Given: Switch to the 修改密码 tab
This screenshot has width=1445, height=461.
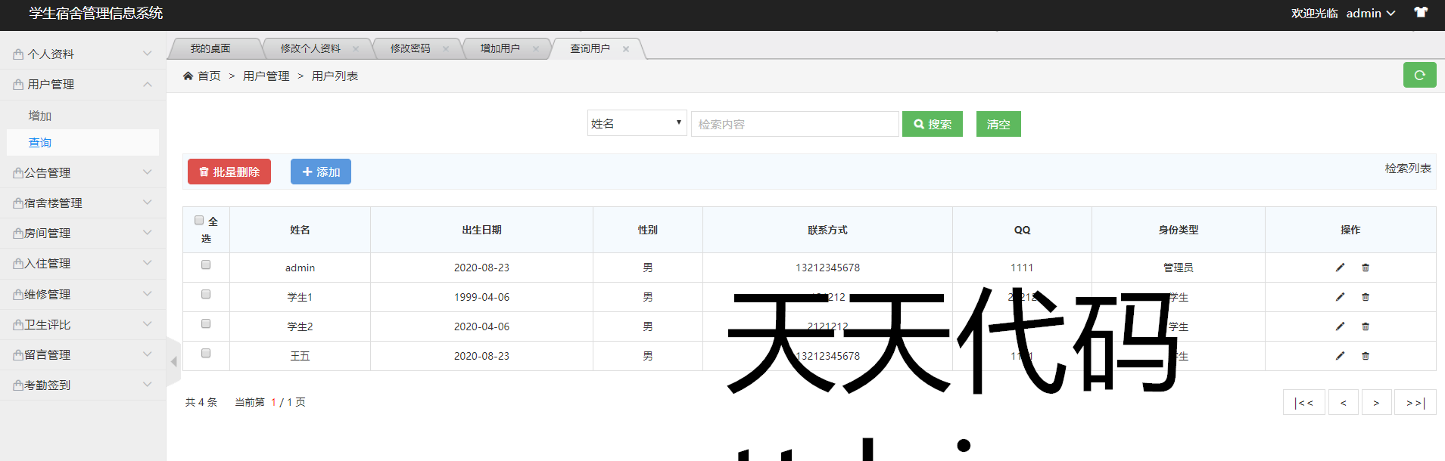Looking at the screenshot, I should tap(410, 48).
